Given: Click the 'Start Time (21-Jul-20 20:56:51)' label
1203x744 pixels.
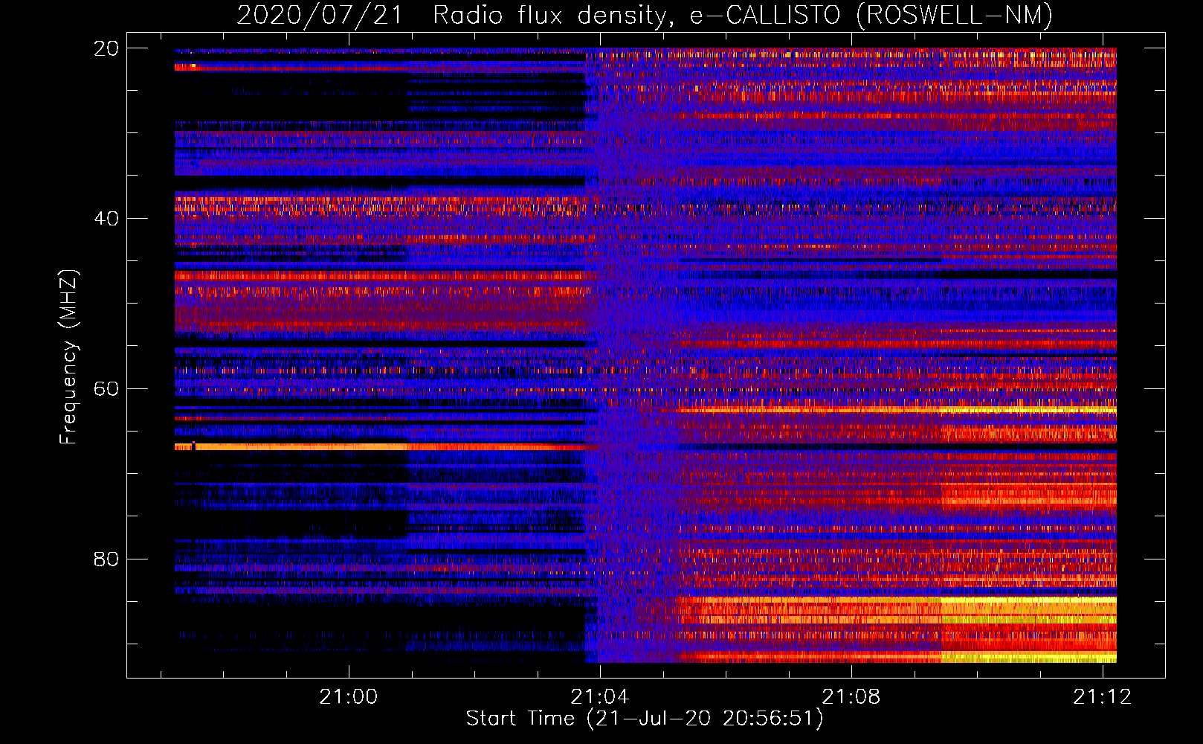Looking at the screenshot, I should coord(645,718).
